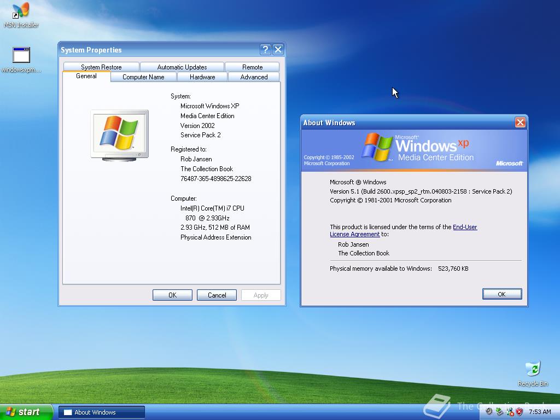Screen dimensions: 560x420
Task: Click the Windows XP Media Center Edition banner
Action: tap(414, 150)
